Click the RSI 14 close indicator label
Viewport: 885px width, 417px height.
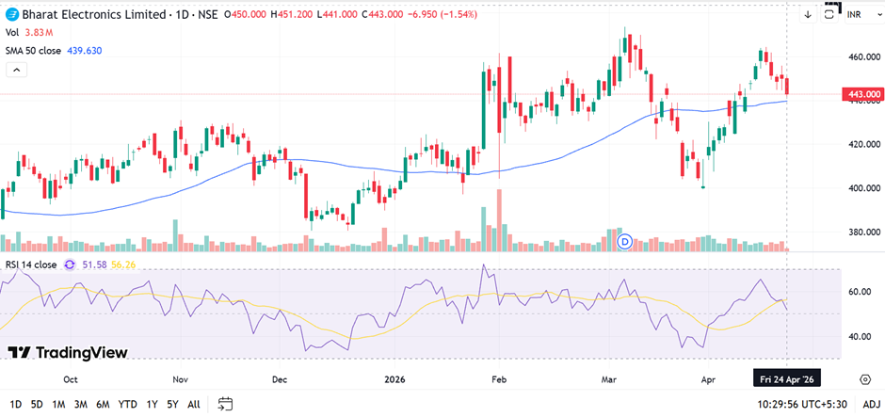[31, 265]
